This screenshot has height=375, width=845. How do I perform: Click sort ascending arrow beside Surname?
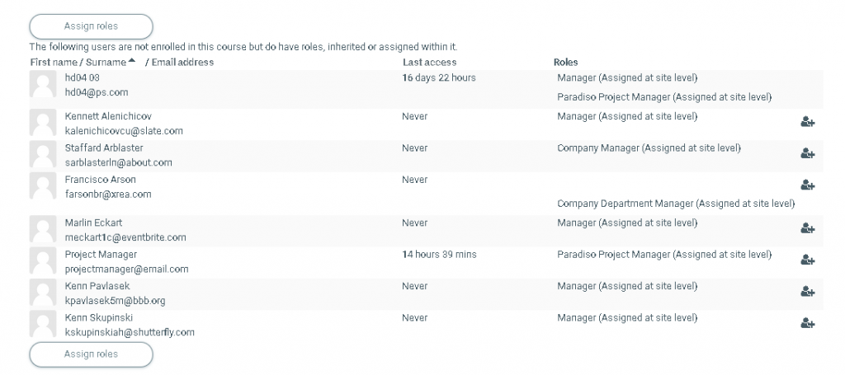(132, 62)
